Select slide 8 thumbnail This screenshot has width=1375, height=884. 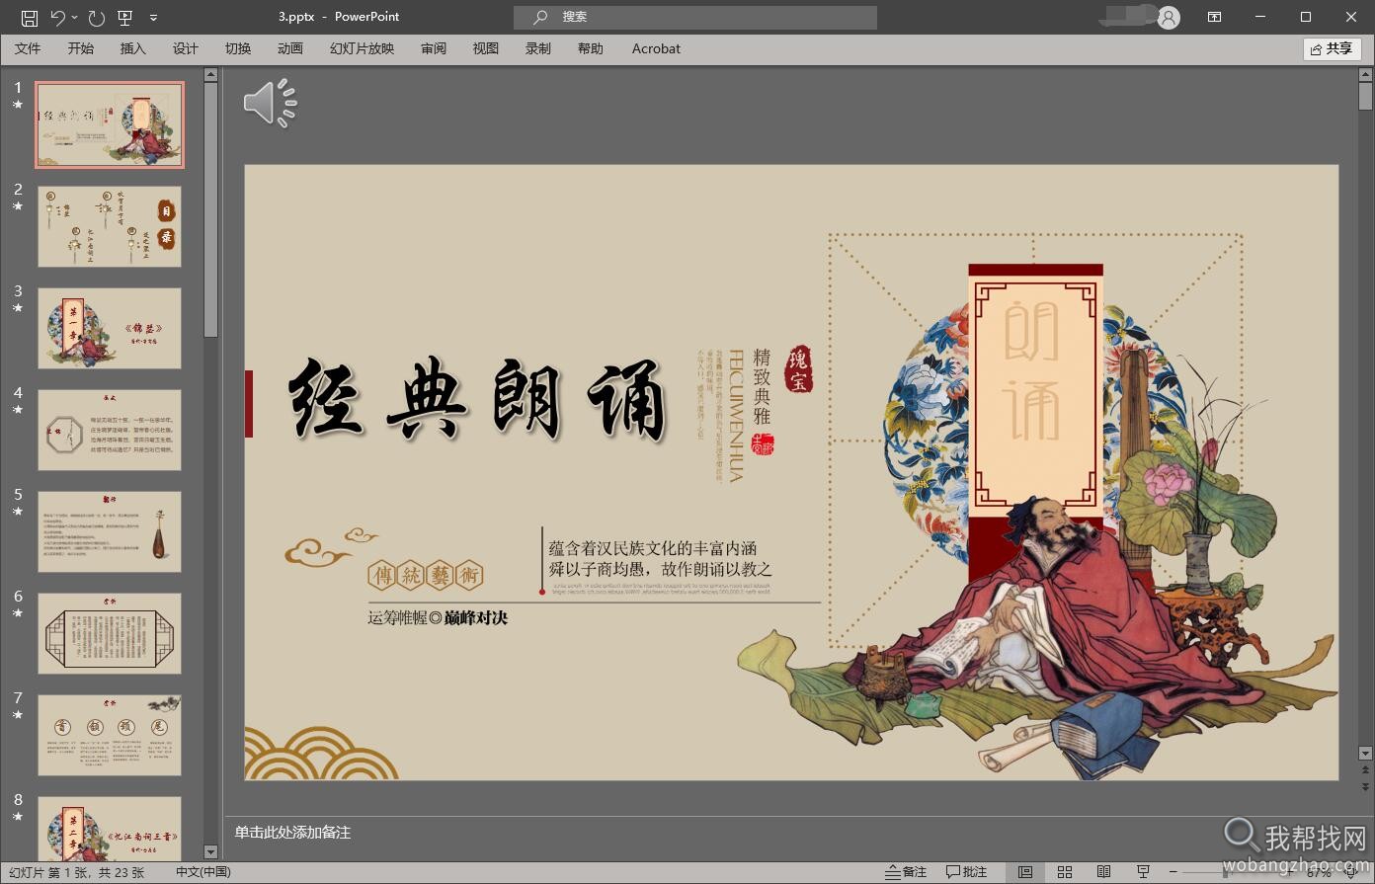(110, 829)
